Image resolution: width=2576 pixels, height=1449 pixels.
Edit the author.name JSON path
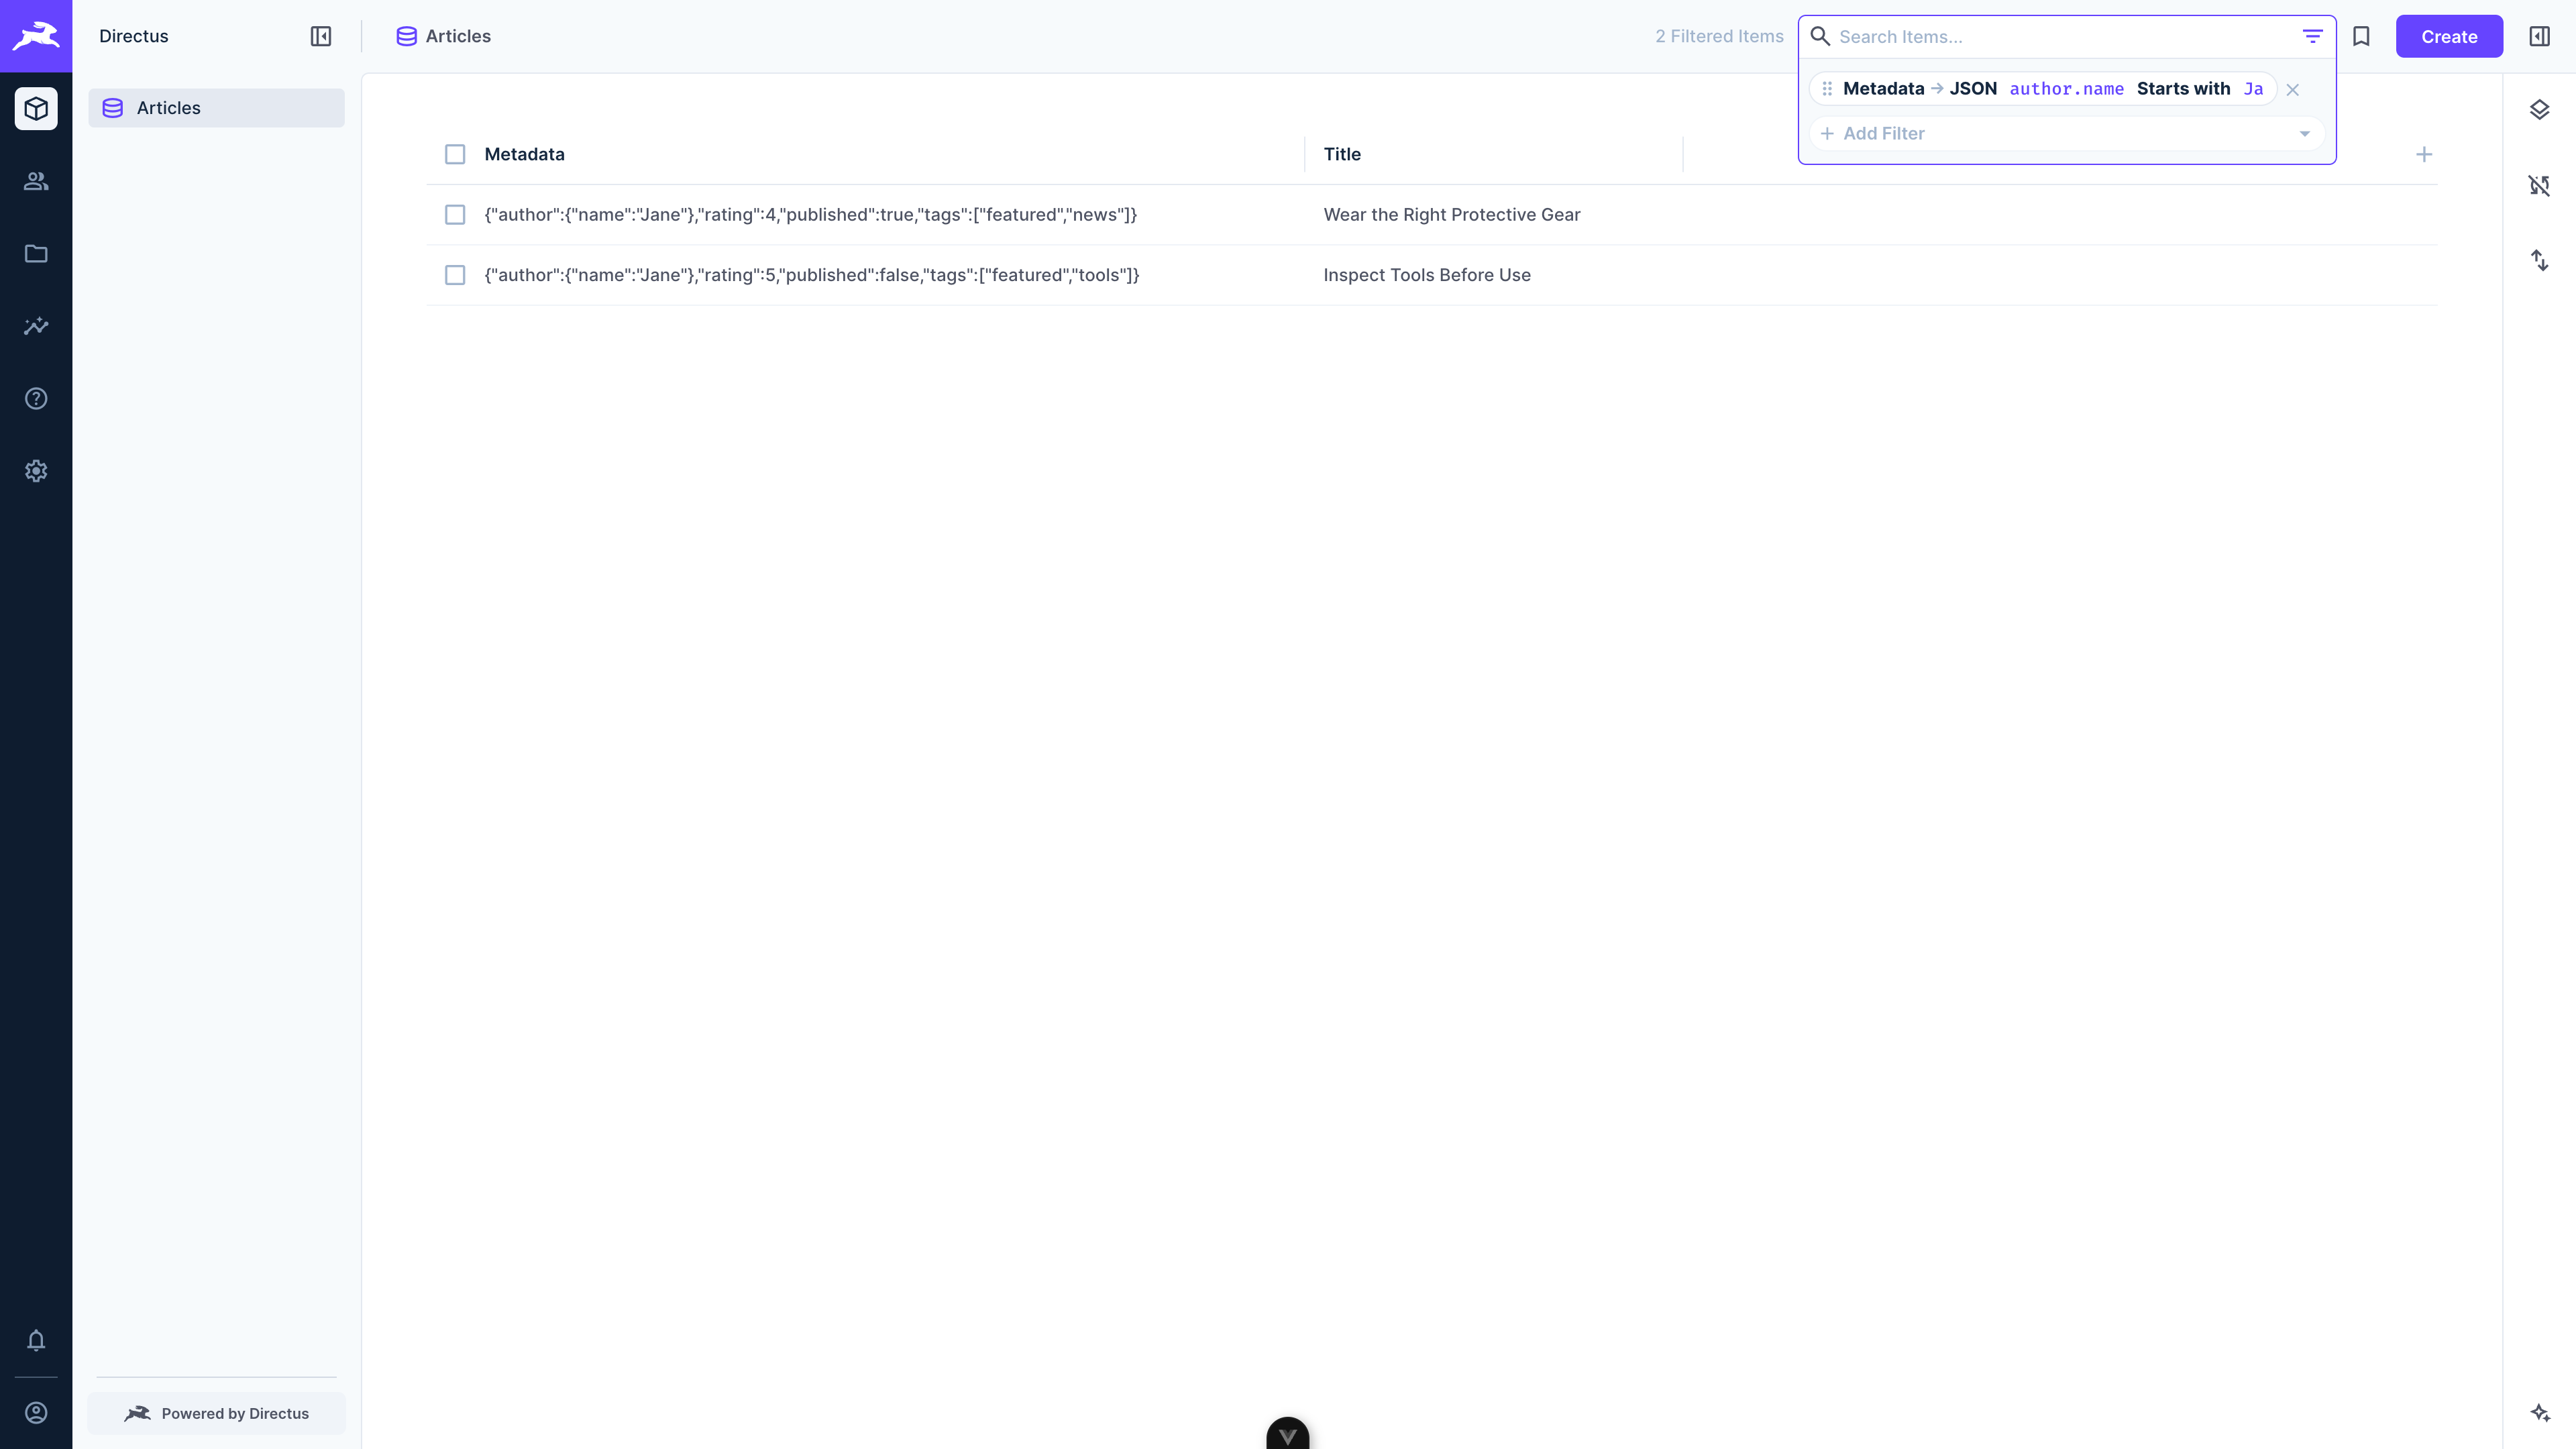(x=2066, y=89)
